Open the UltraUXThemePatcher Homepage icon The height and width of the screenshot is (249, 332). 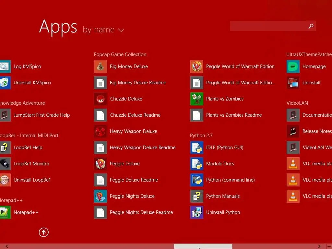point(293,66)
